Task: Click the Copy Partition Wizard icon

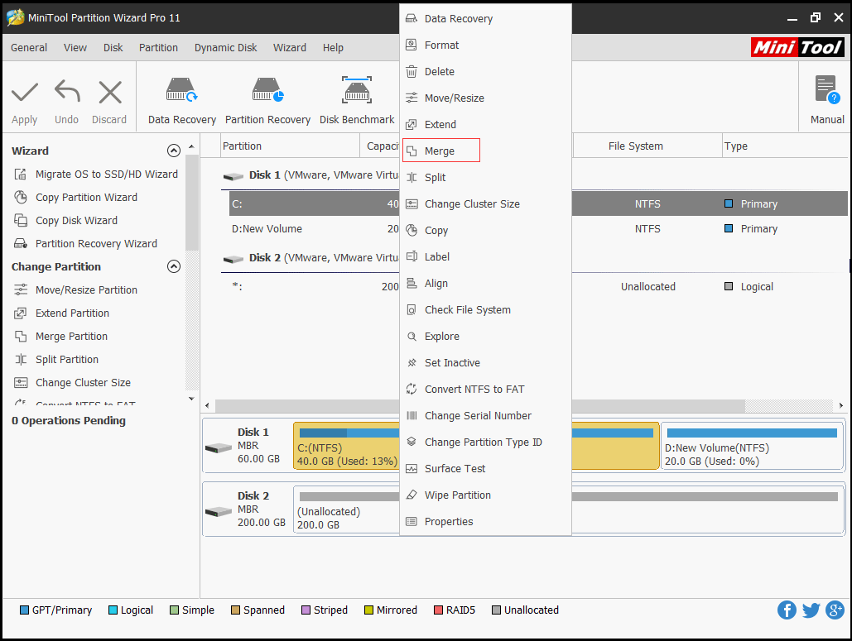Action: (21, 197)
